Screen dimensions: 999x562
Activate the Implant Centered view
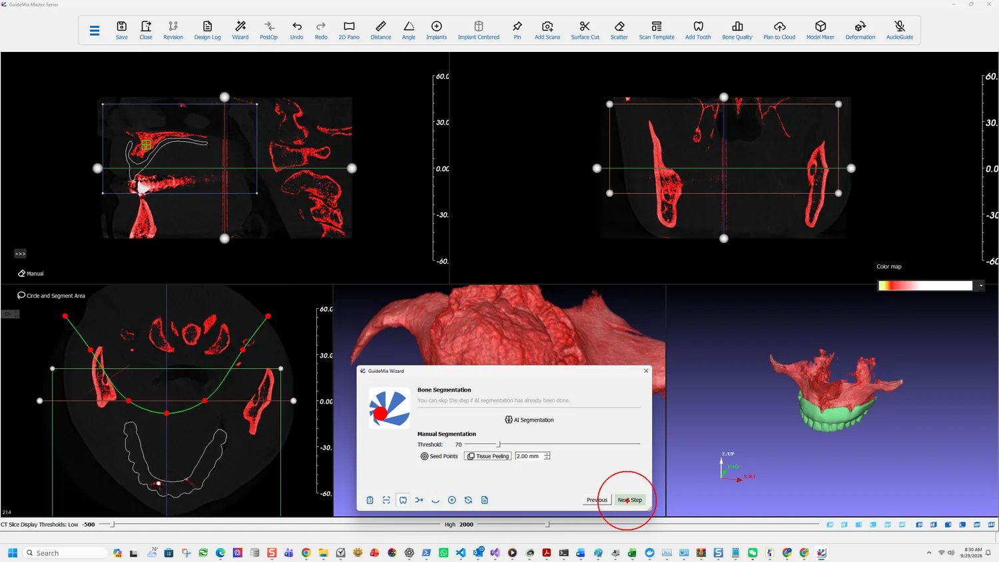point(479,30)
